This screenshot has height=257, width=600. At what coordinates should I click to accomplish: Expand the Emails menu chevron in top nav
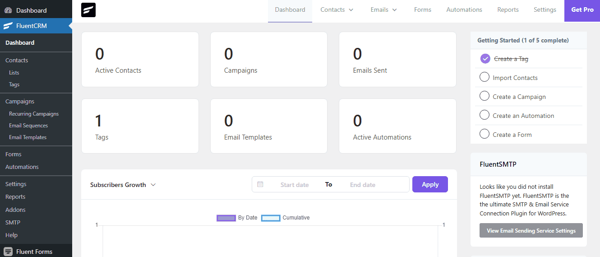tap(395, 10)
